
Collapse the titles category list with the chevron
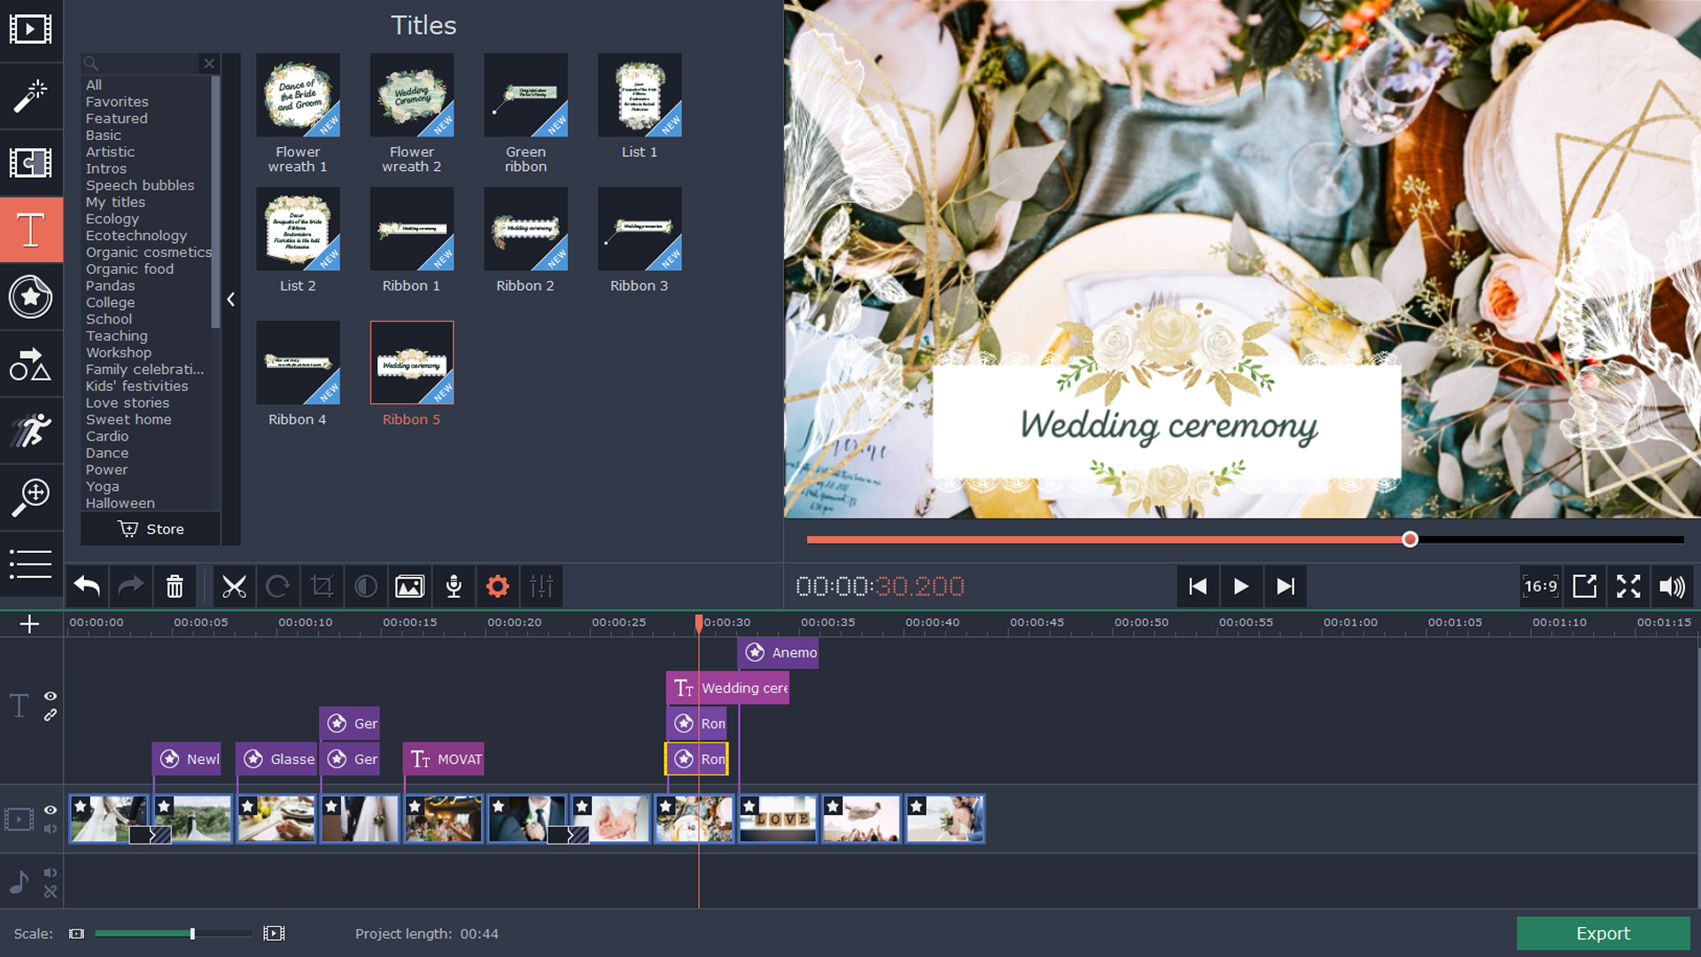231,300
